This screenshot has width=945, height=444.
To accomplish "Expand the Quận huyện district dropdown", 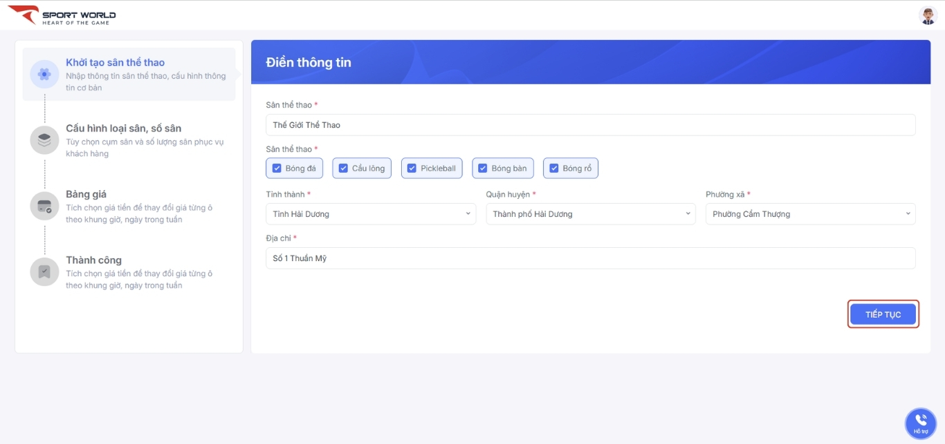I will point(590,214).
